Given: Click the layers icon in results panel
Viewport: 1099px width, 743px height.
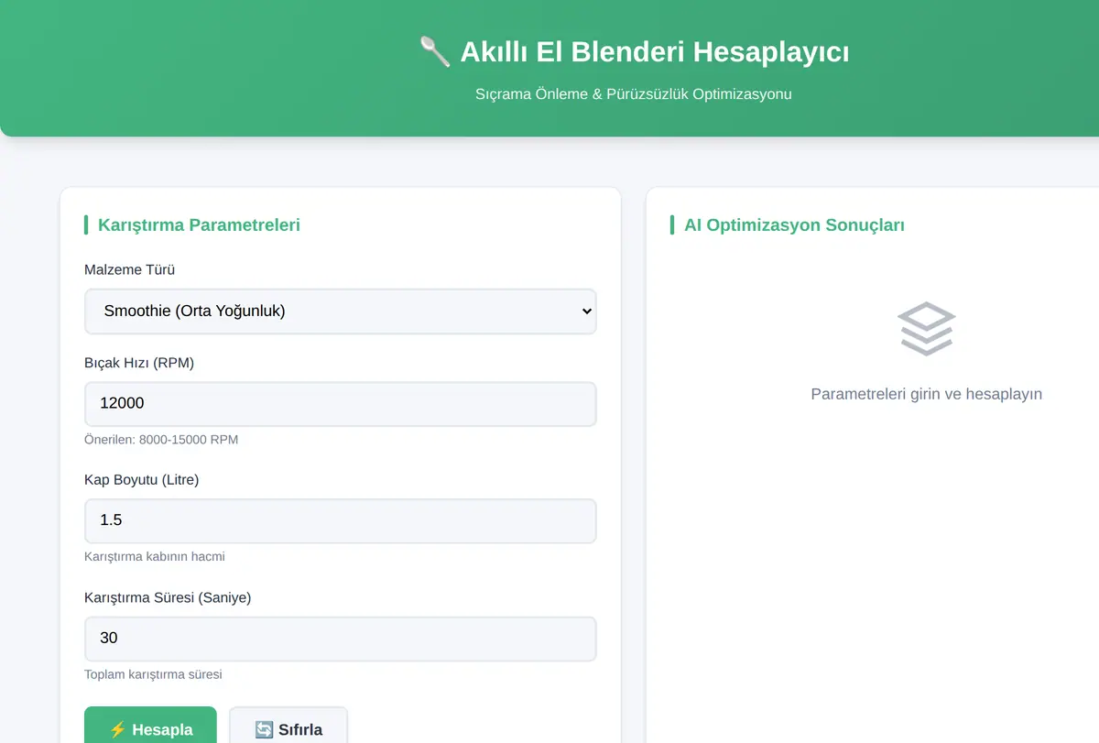Looking at the screenshot, I should click(x=927, y=329).
